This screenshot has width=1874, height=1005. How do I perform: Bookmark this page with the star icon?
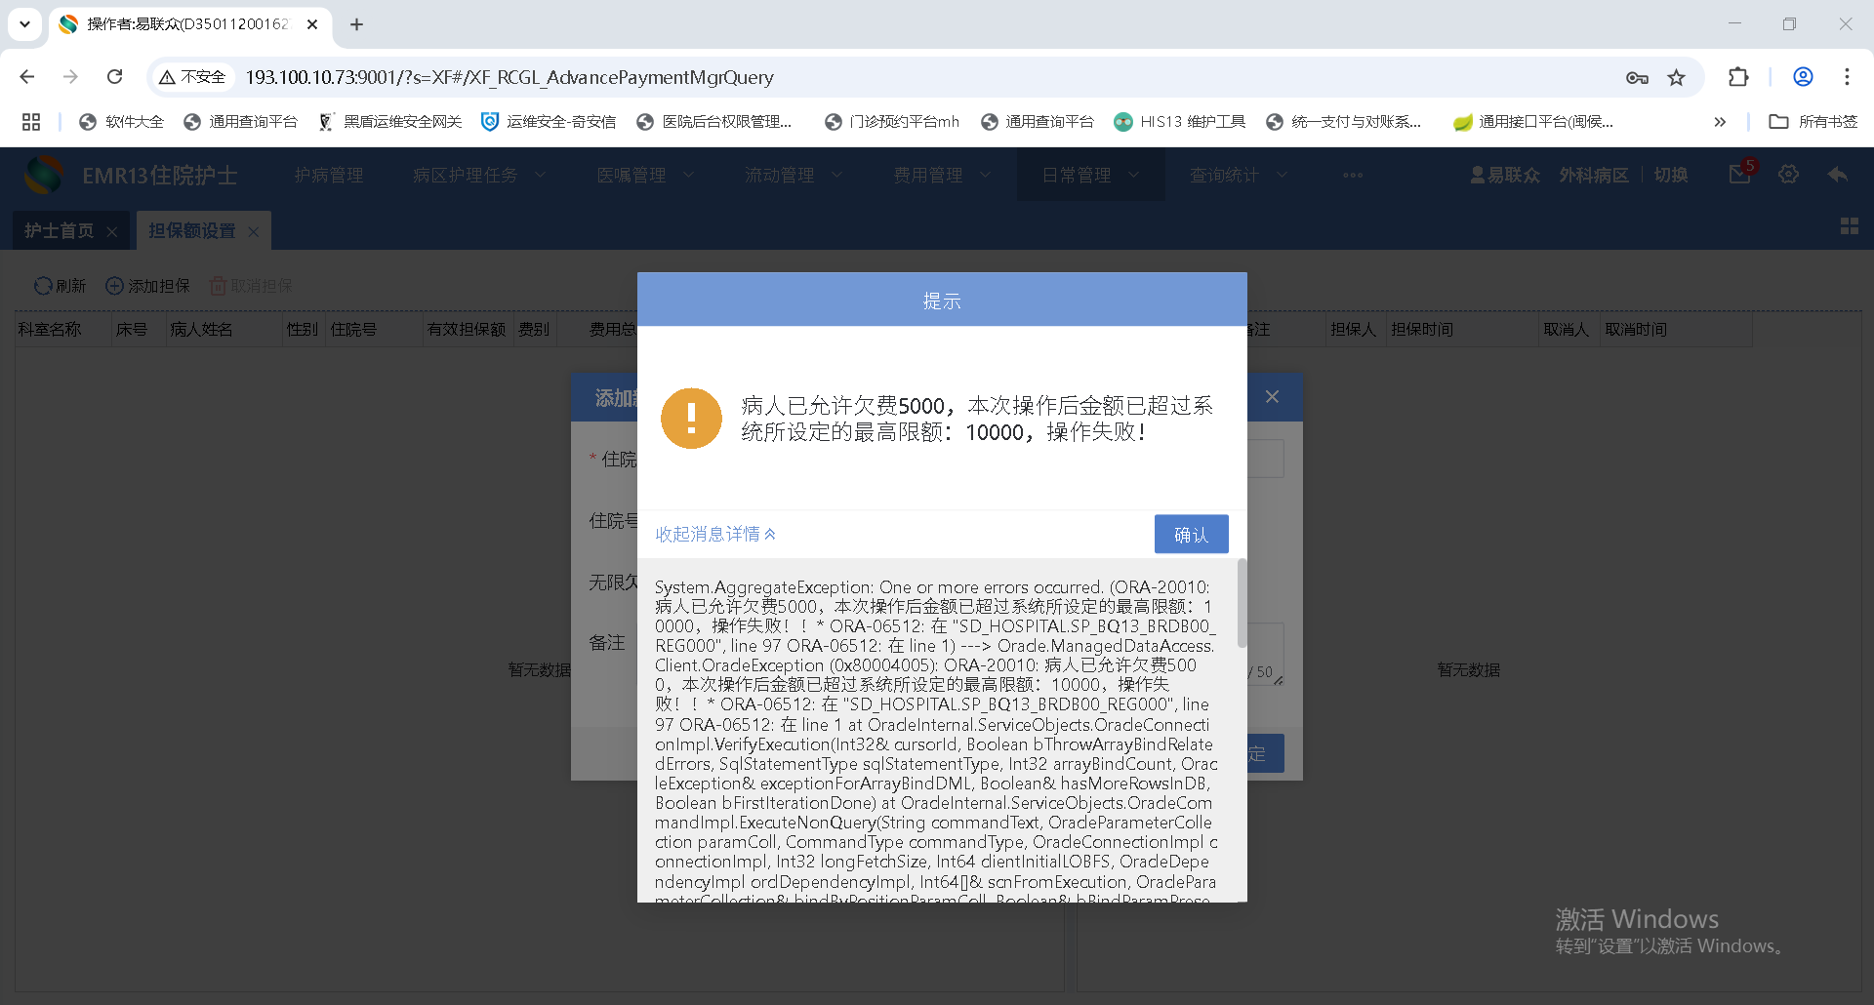(1677, 77)
